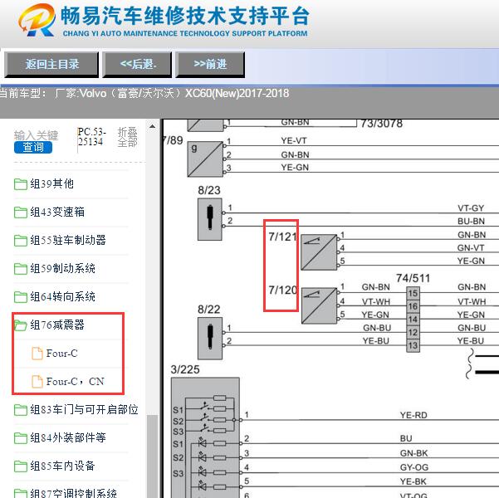Click the page icon beside Four-C
The height and width of the screenshot is (498, 499).
[x=37, y=354]
